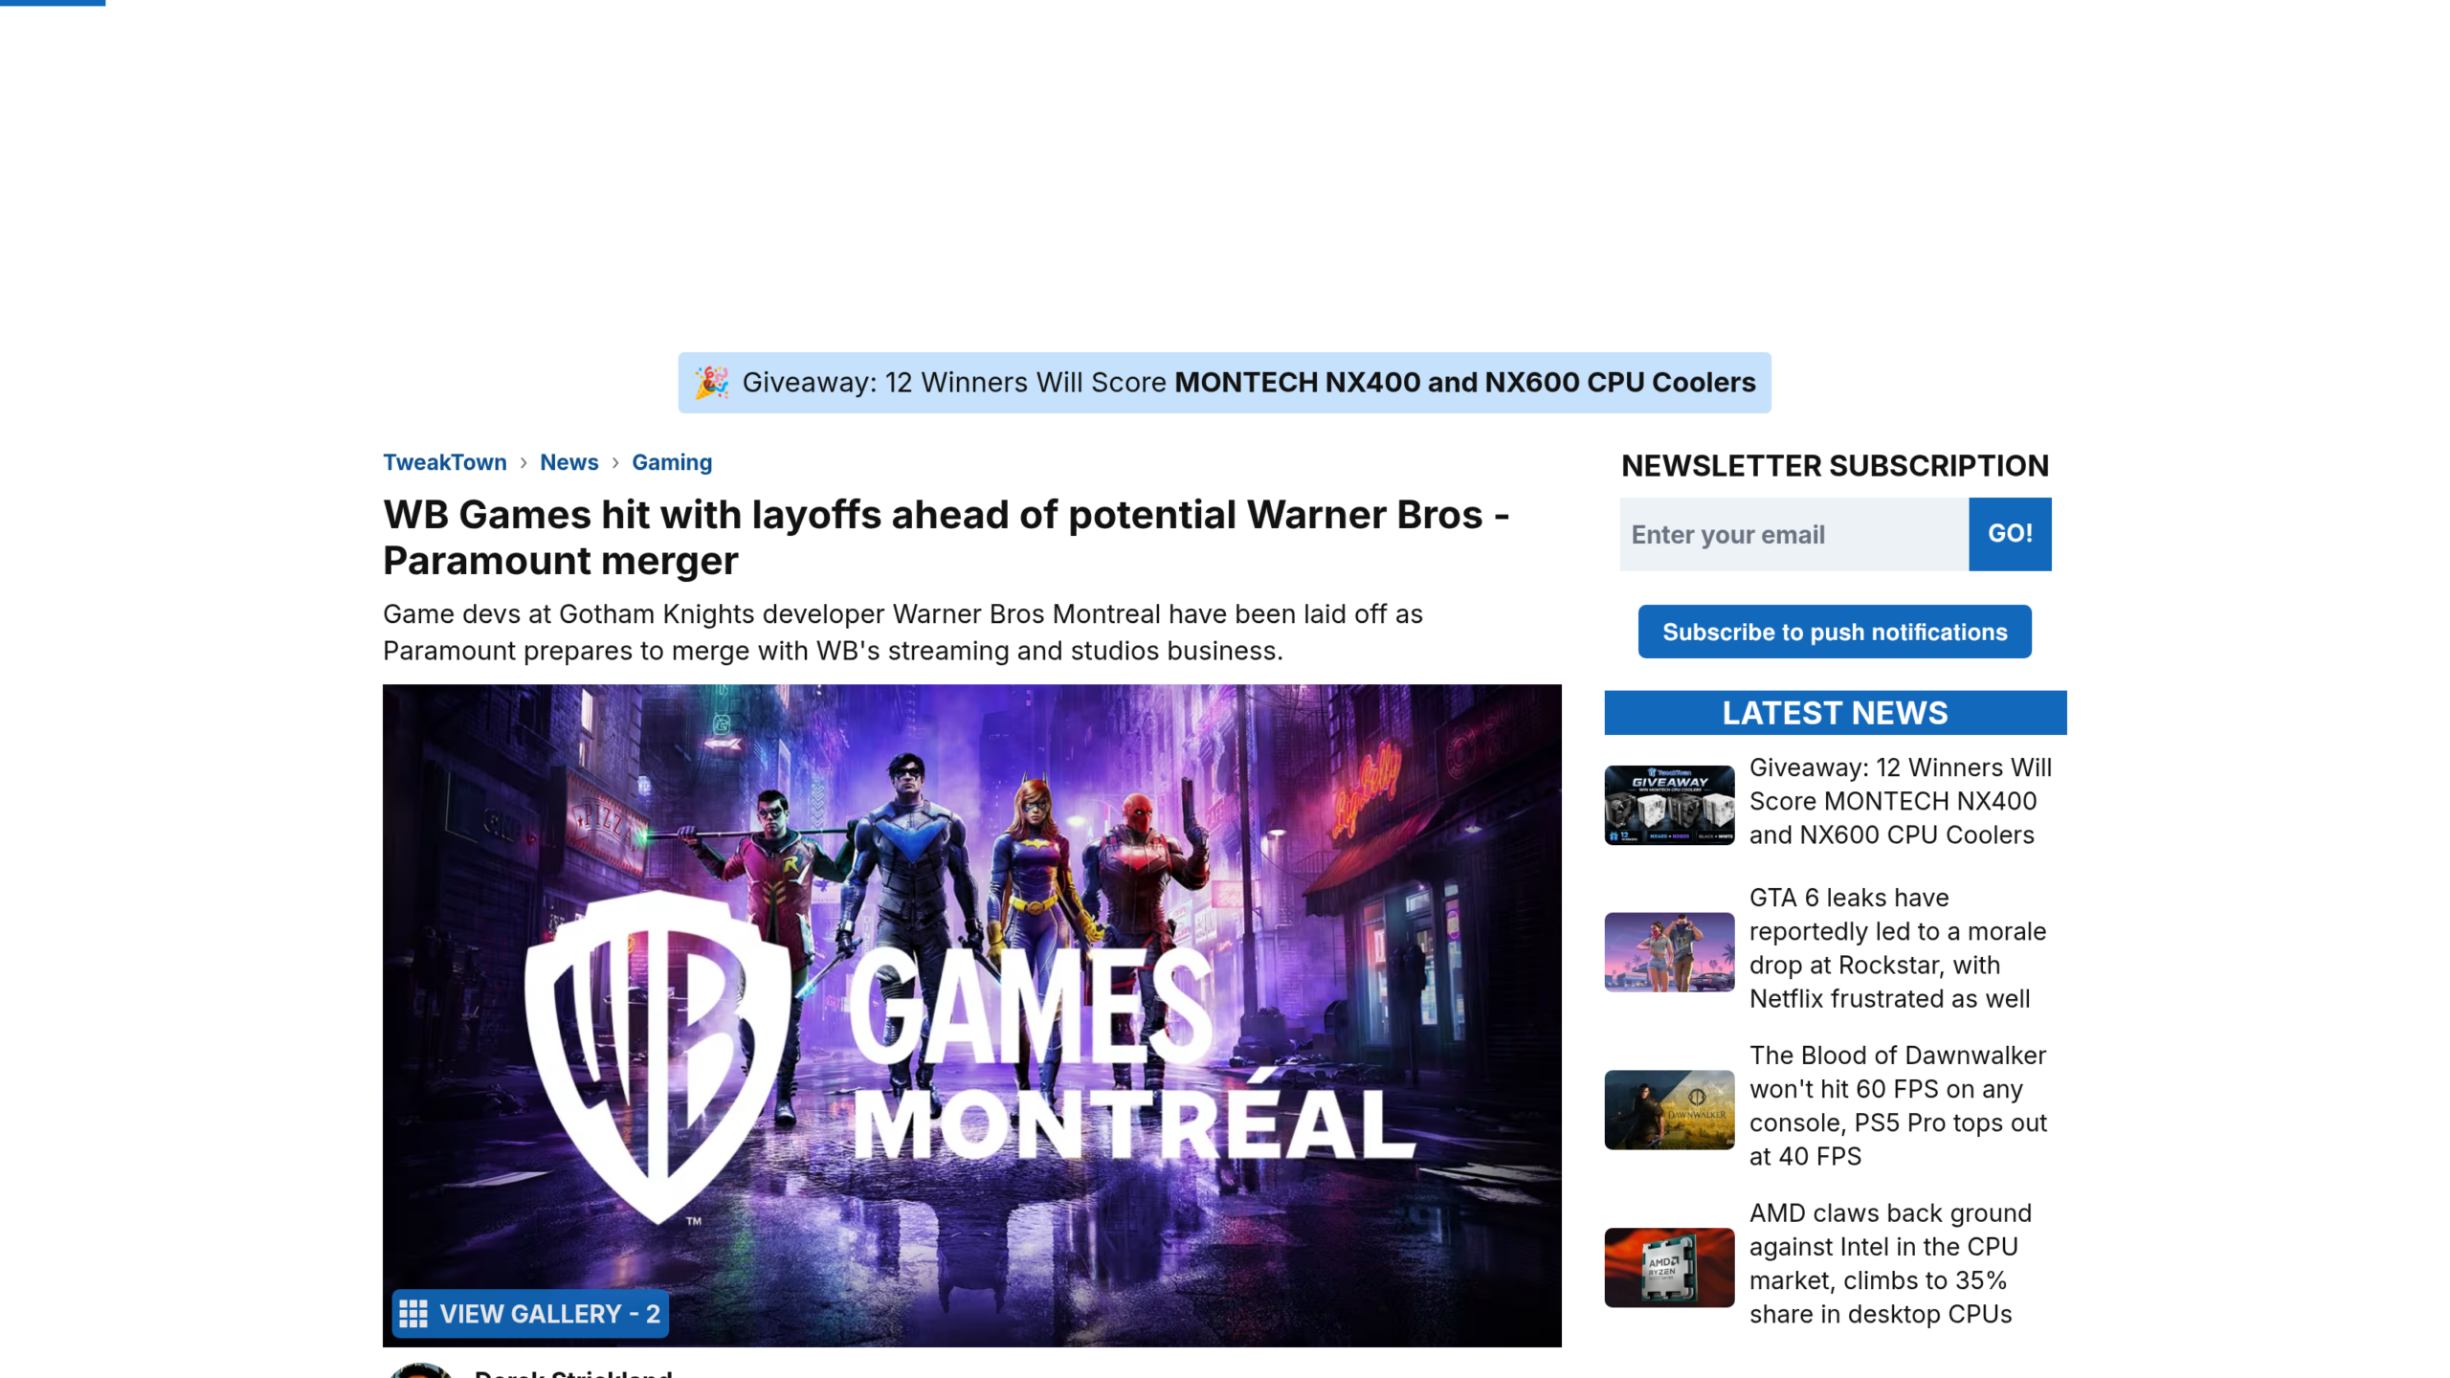Open the Blood of Dawnwalker thumbnail
The width and height of the screenshot is (2450, 1378).
click(1670, 1110)
